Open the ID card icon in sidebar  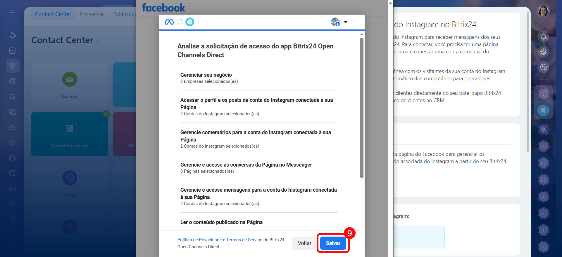click(12, 112)
